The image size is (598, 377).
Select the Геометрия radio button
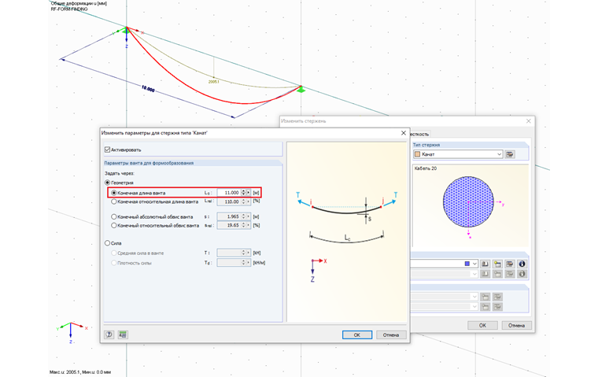108,183
